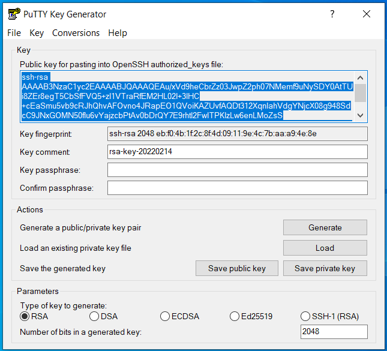Close the PuTTY Key Generator window
Screen dimensions: 387x351
click(367, 14)
